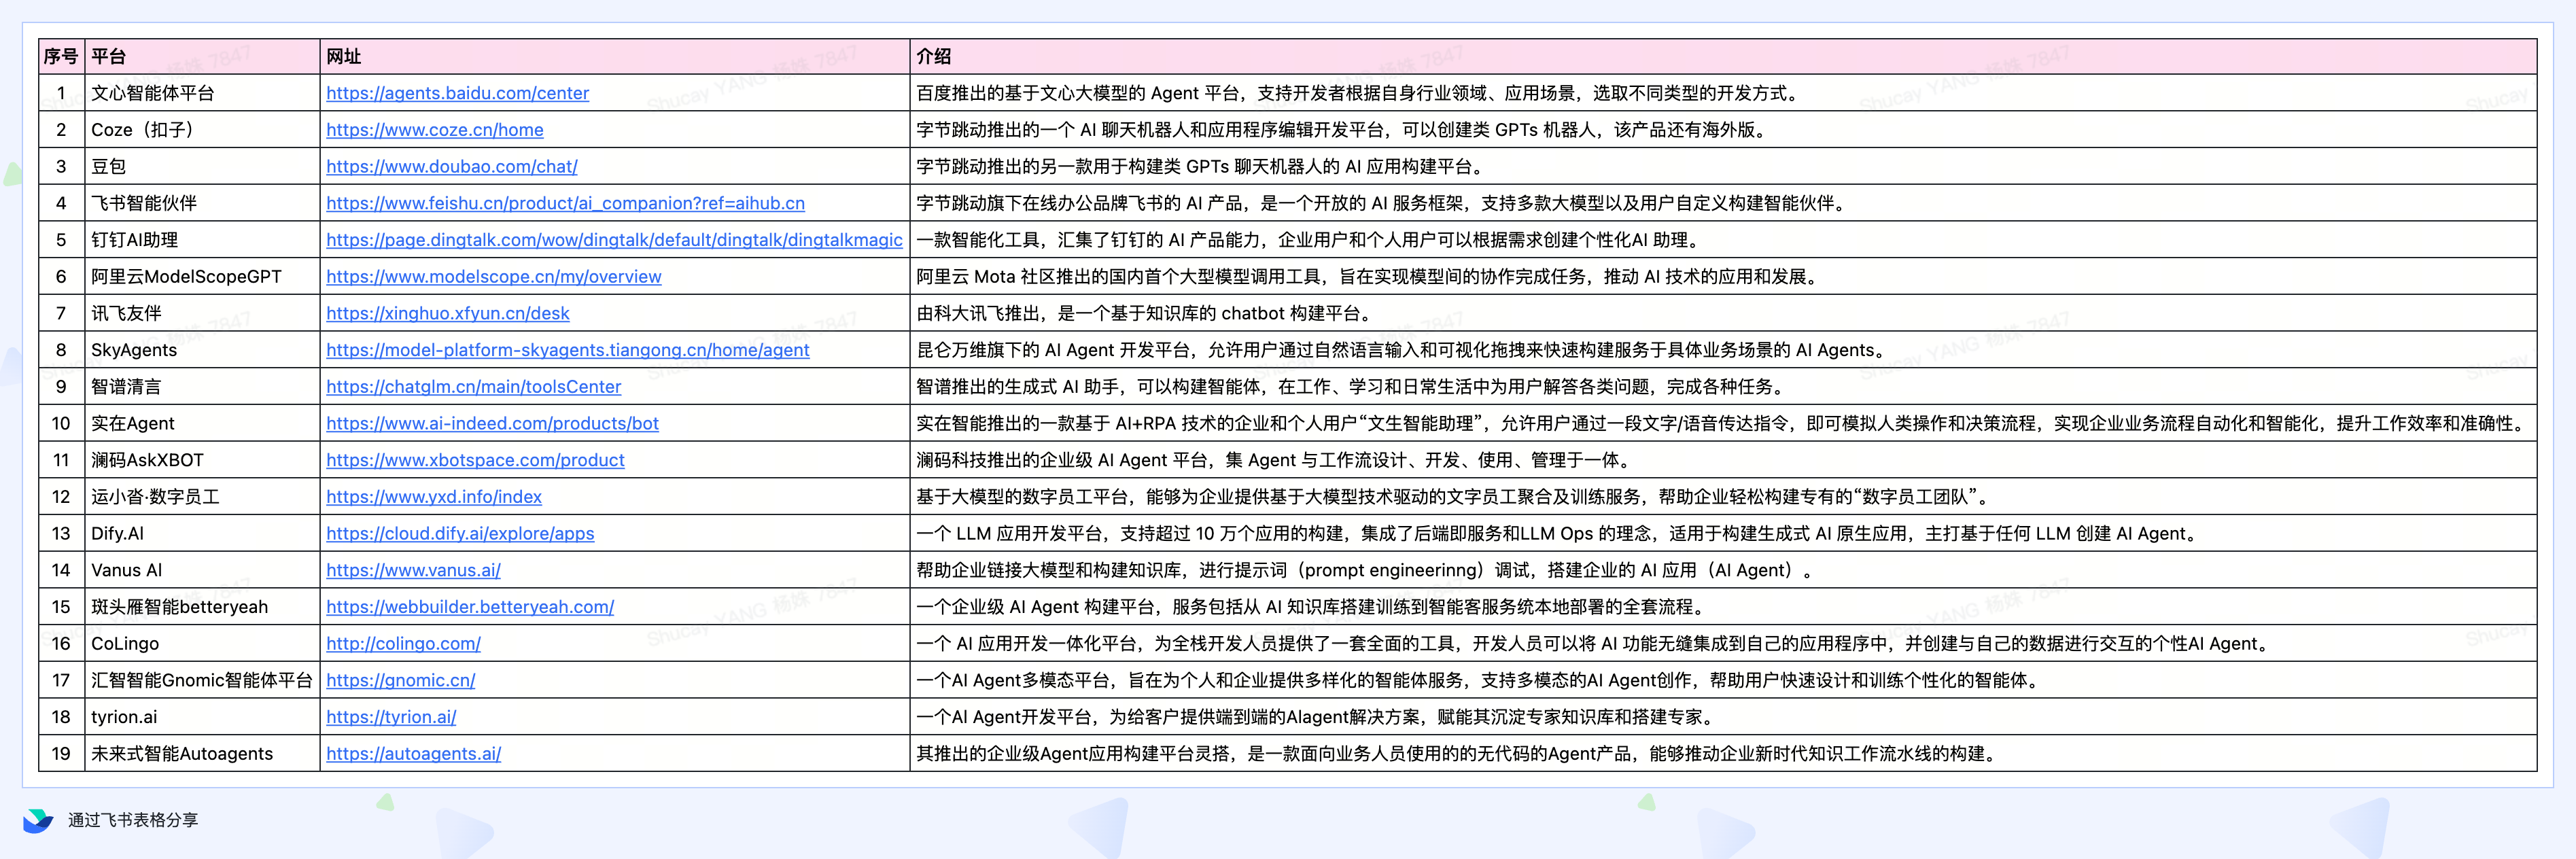The height and width of the screenshot is (859, 2576).
Task: Click the Feishu logo icon at bottom left
Action: (38, 820)
